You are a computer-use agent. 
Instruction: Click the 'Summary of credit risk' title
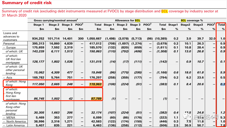click(27, 3)
